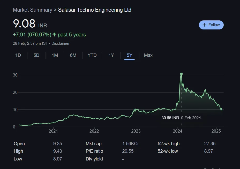
Task: Click the P/E ratio value 29.55
Action: coord(128,151)
